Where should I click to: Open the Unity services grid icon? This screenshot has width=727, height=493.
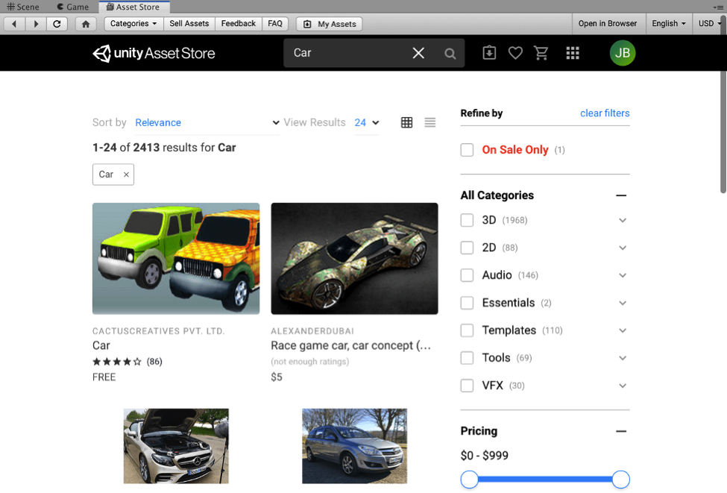click(573, 53)
